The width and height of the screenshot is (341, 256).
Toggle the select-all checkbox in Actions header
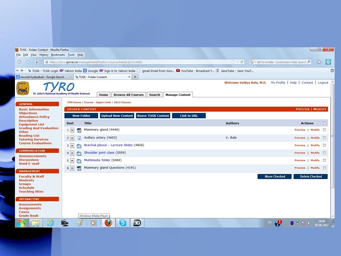(x=324, y=123)
